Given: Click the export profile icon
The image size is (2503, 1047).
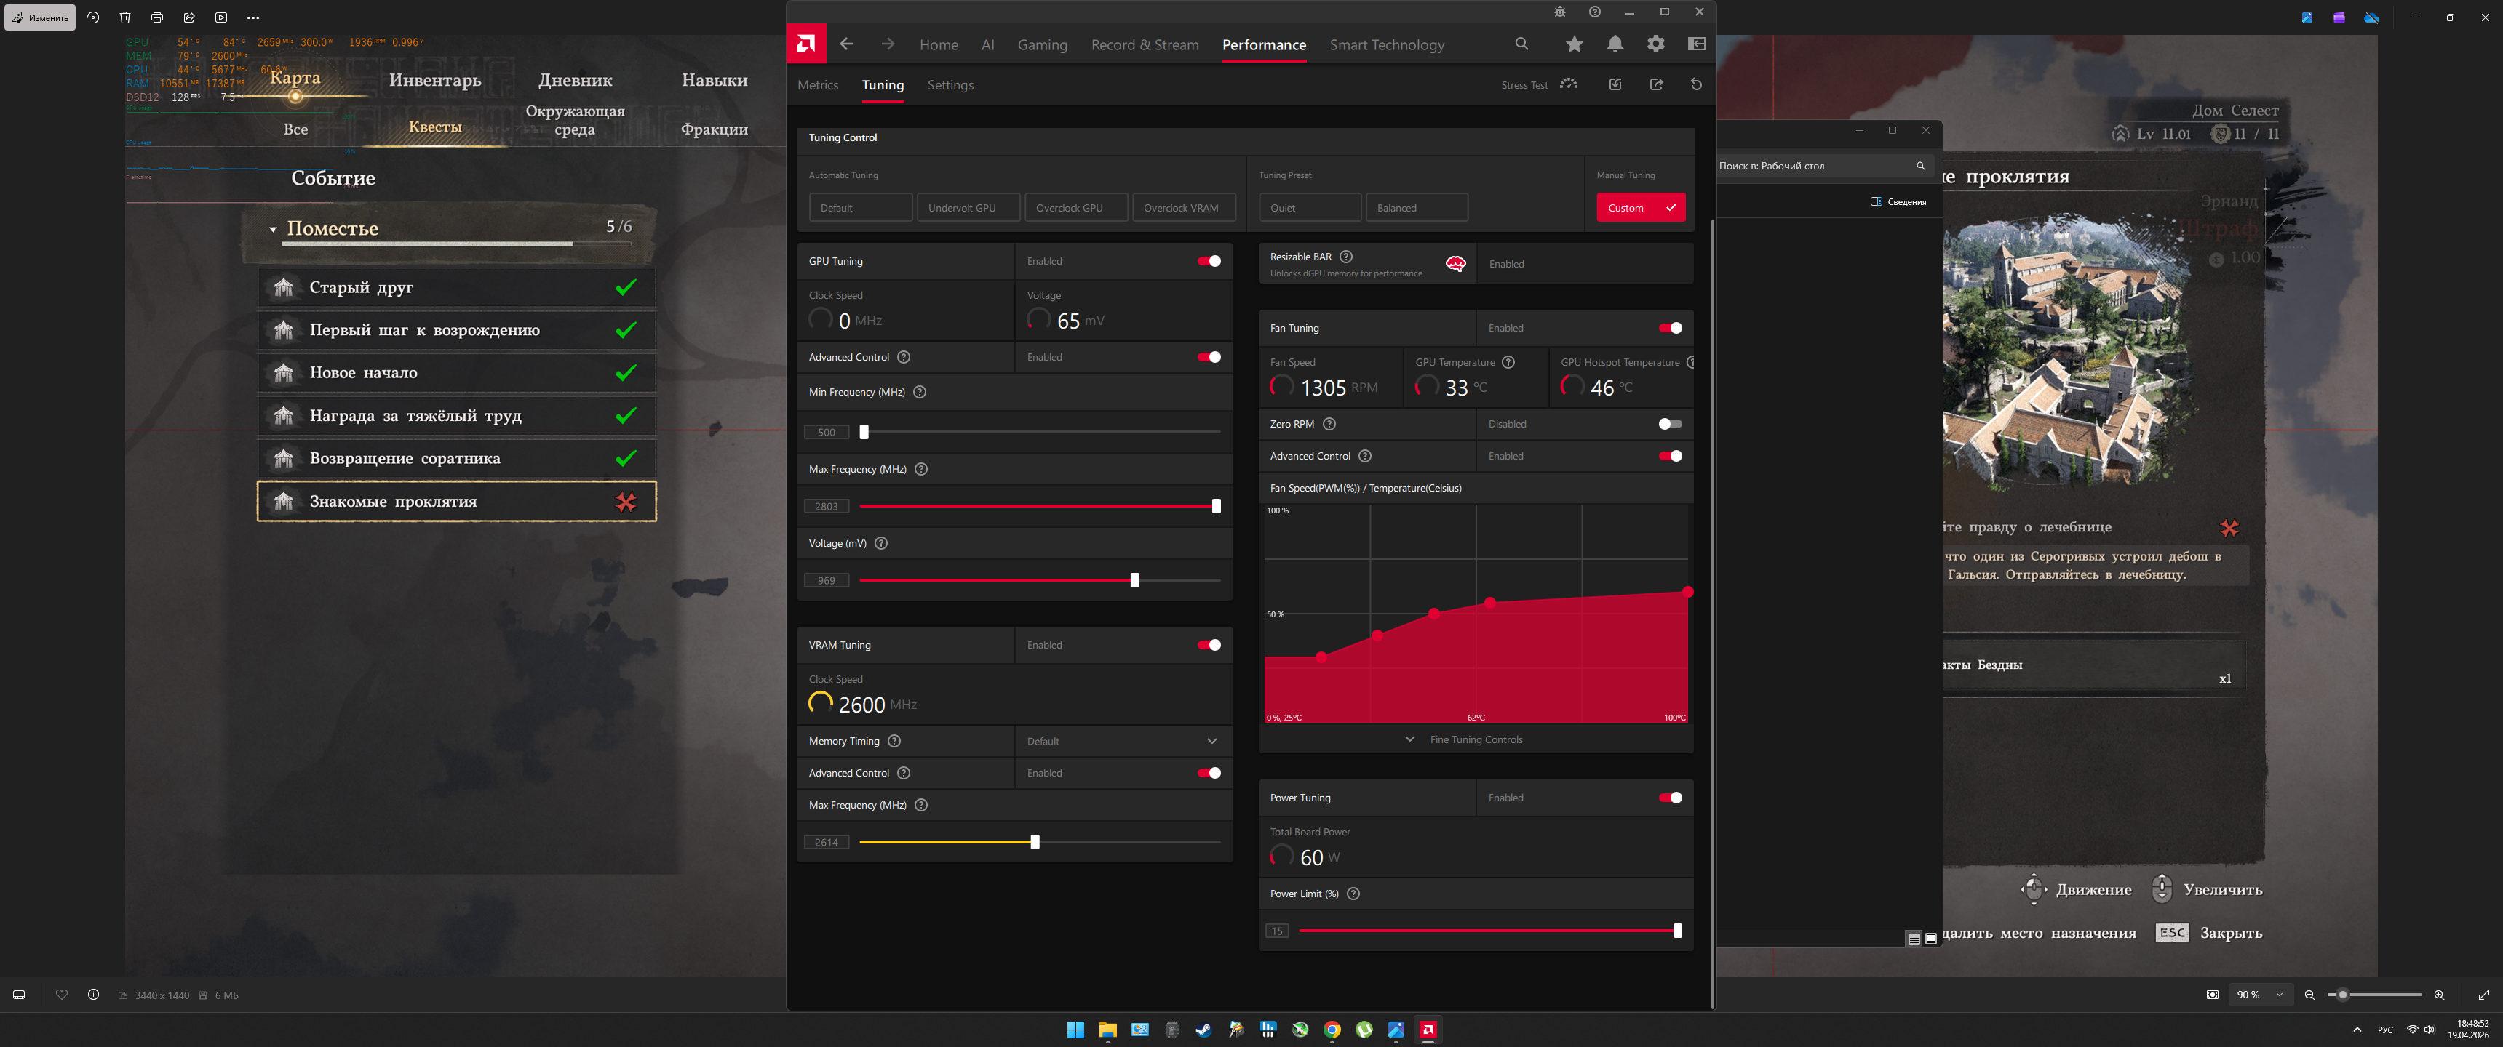Looking at the screenshot, I should point(1657,84).
